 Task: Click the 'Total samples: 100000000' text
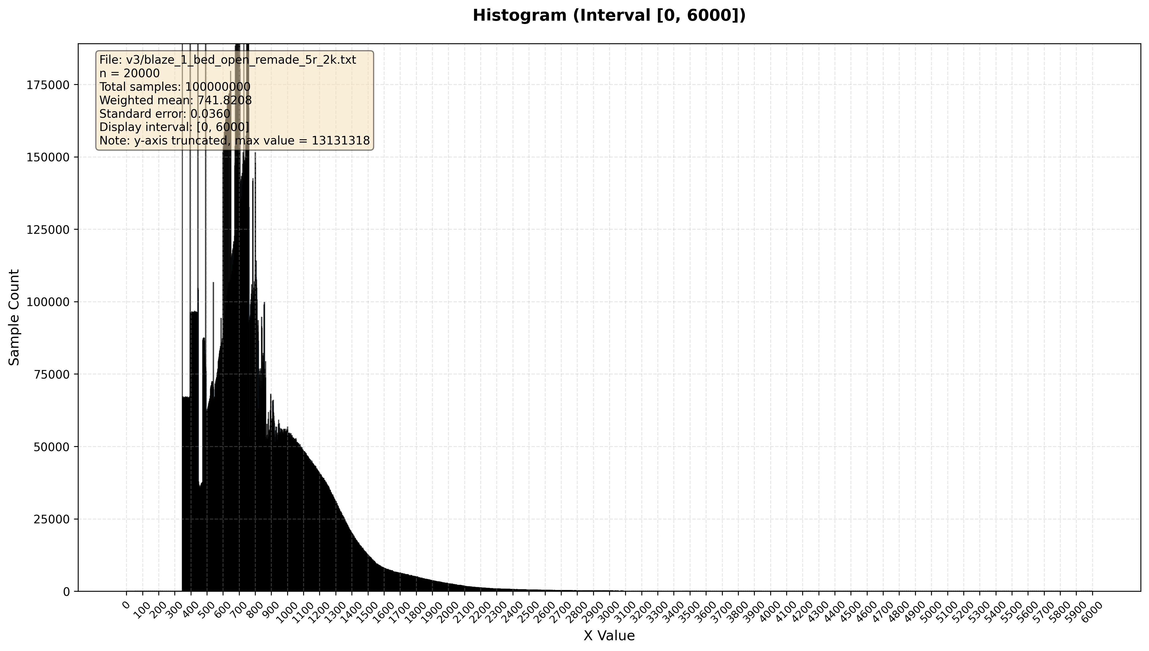174,87
